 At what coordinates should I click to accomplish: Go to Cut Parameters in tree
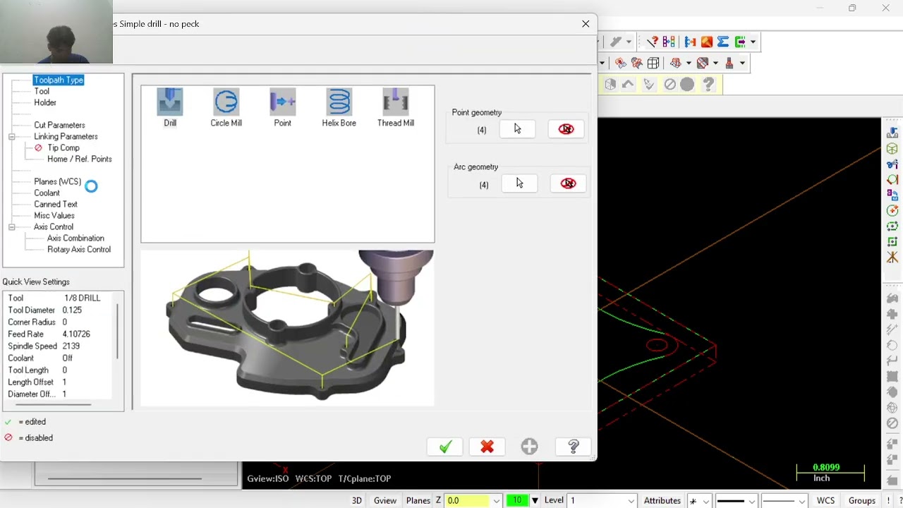pyautogui.click(x=59, y=125)
